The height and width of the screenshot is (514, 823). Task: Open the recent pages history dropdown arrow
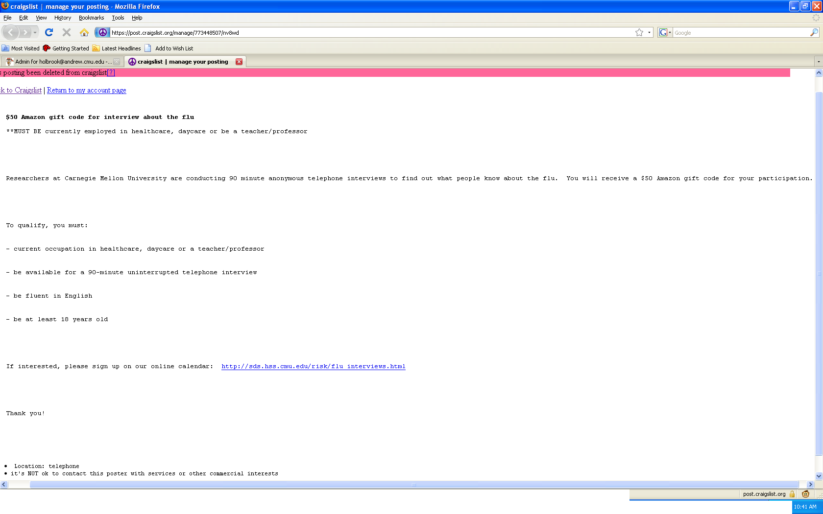point(35,32)
